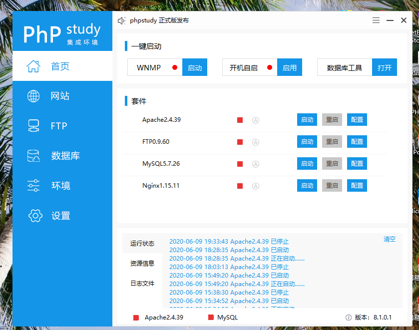The image size is (419, 330).
Task: Select log entry 15:38:30 Apache2.4.39 已停止
Action: point(229,293)
